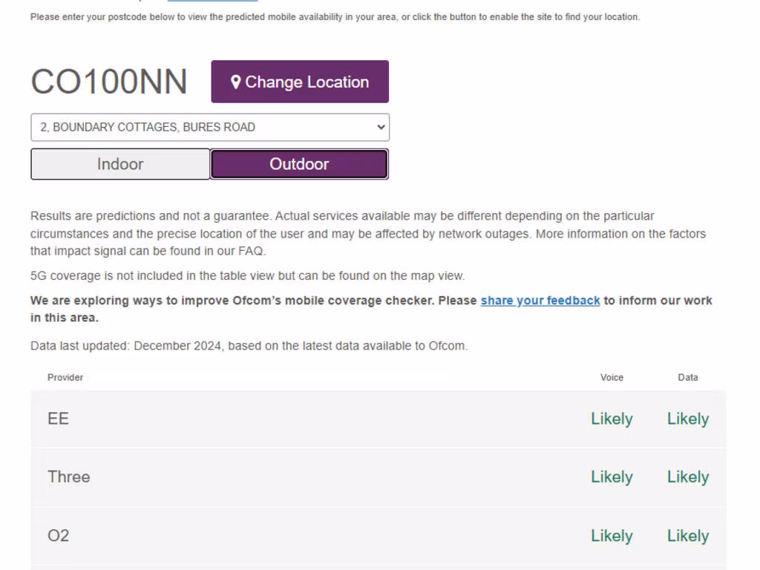Click the EE provider name

tap(58, 419)
